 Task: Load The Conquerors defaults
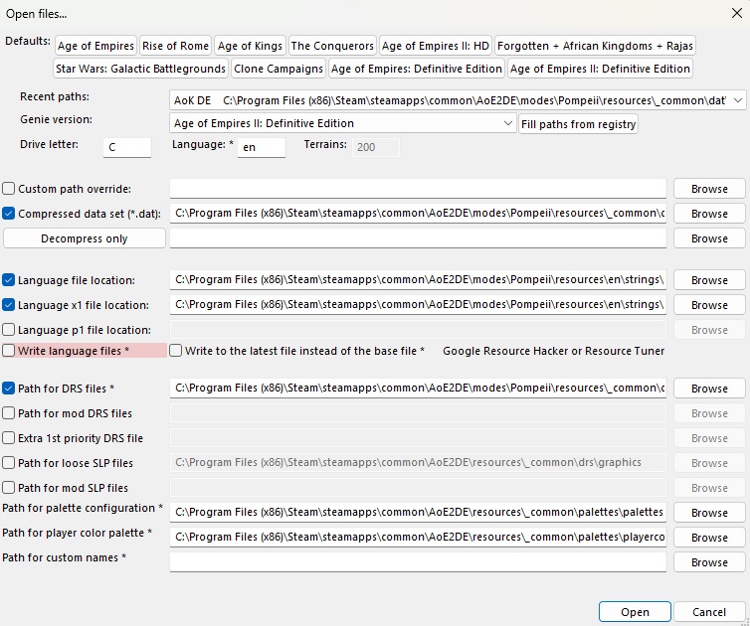pyautogui.click(x=332, y=46)
